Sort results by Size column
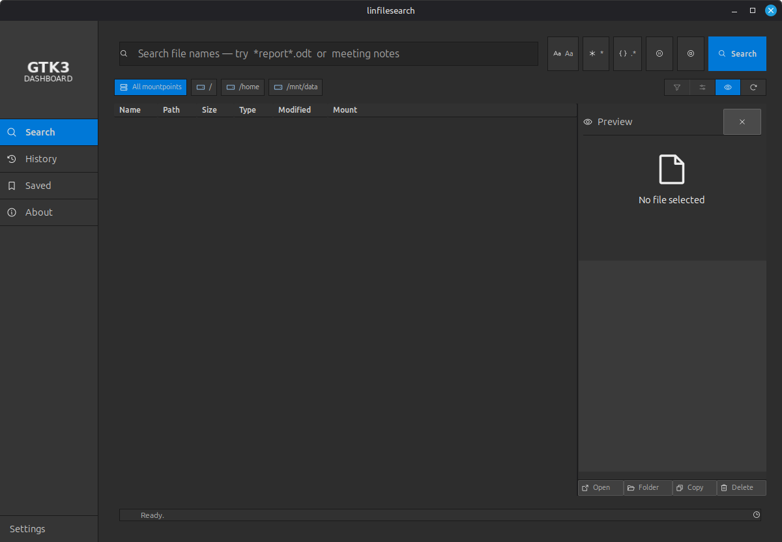Screen dimensions: 782x542 pos(209,110)
